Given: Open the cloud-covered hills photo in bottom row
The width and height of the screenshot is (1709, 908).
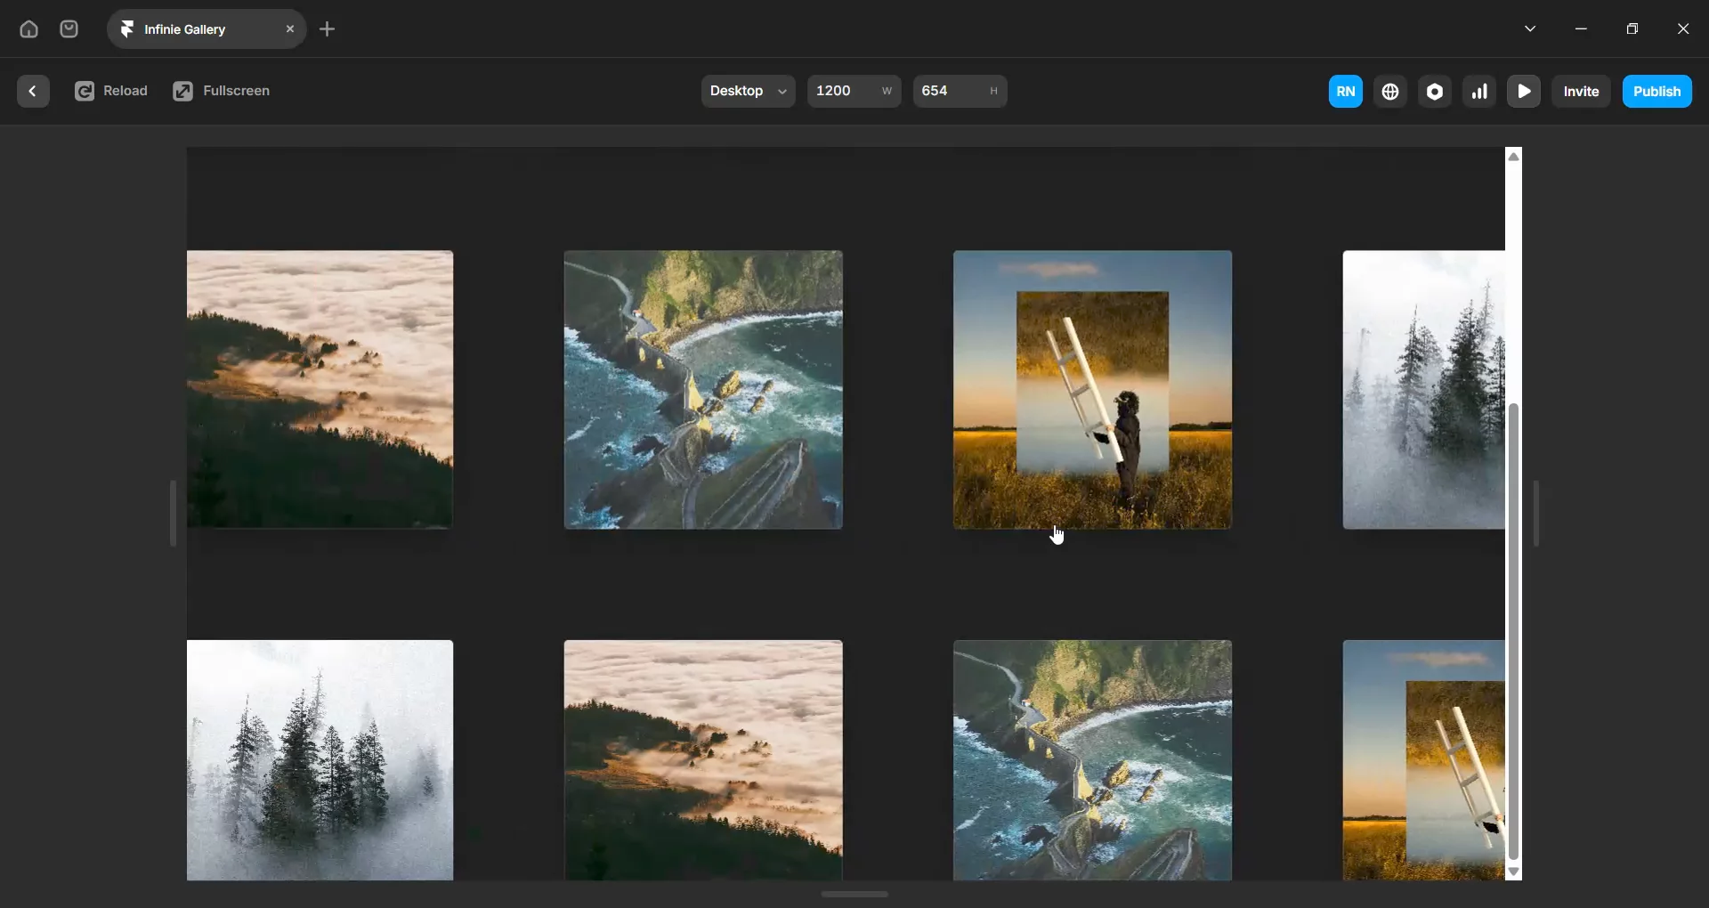Looking at the screenshot, I should pyautogui.click(x=703, y=760).
